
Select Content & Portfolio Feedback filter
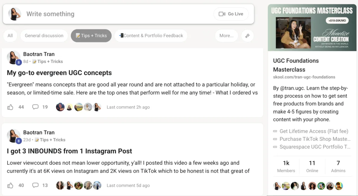click(x=151, y=36)
